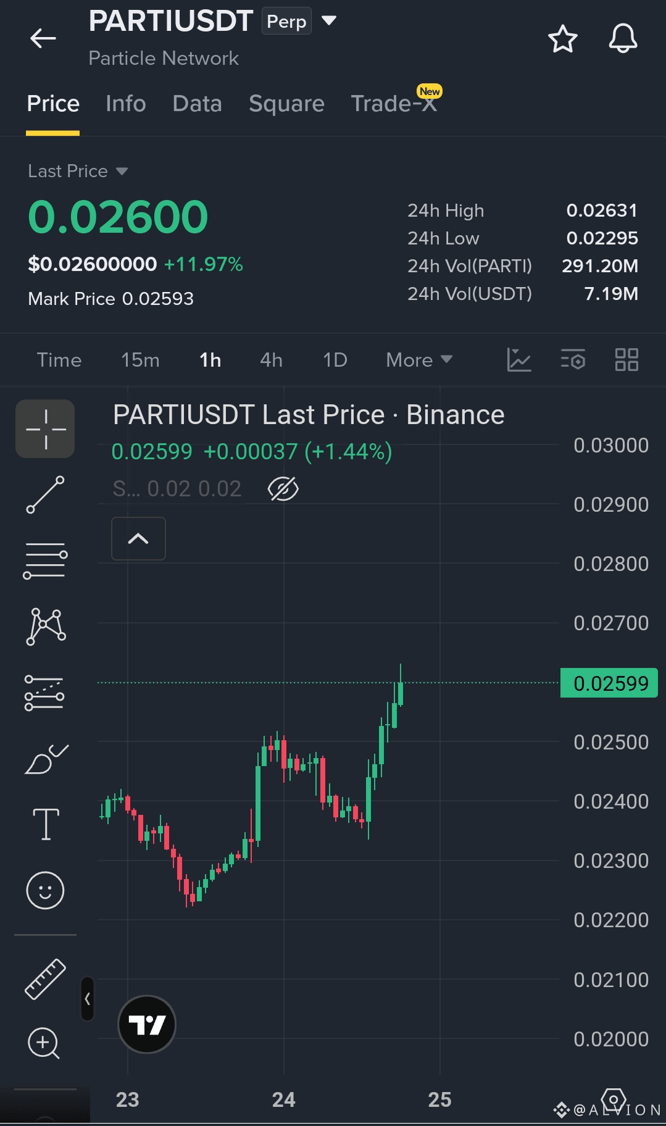Select the 1h timeframe
Viewport: 666px width, 1126px height.
210,360
